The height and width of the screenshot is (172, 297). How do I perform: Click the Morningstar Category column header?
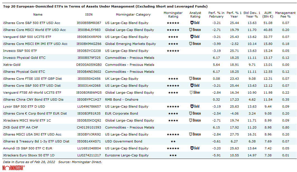point(133,14)
